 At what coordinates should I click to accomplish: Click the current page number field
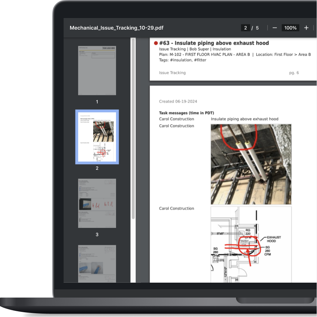[x=246, y=28]
